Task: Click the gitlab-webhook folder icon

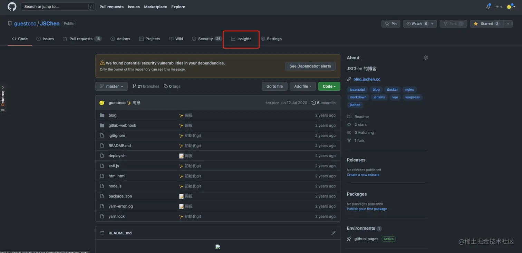Action: pos(102,125)
